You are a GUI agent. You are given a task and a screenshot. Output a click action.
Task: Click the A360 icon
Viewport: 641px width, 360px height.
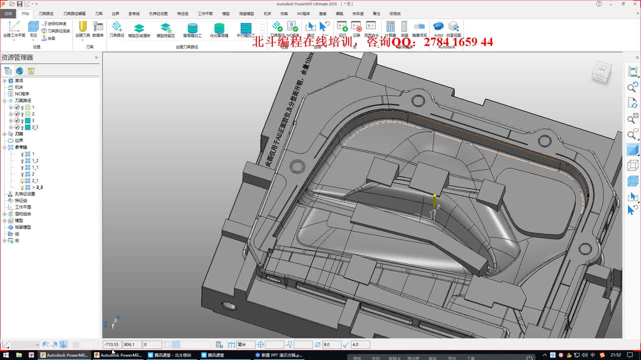(x=438, y=26)
